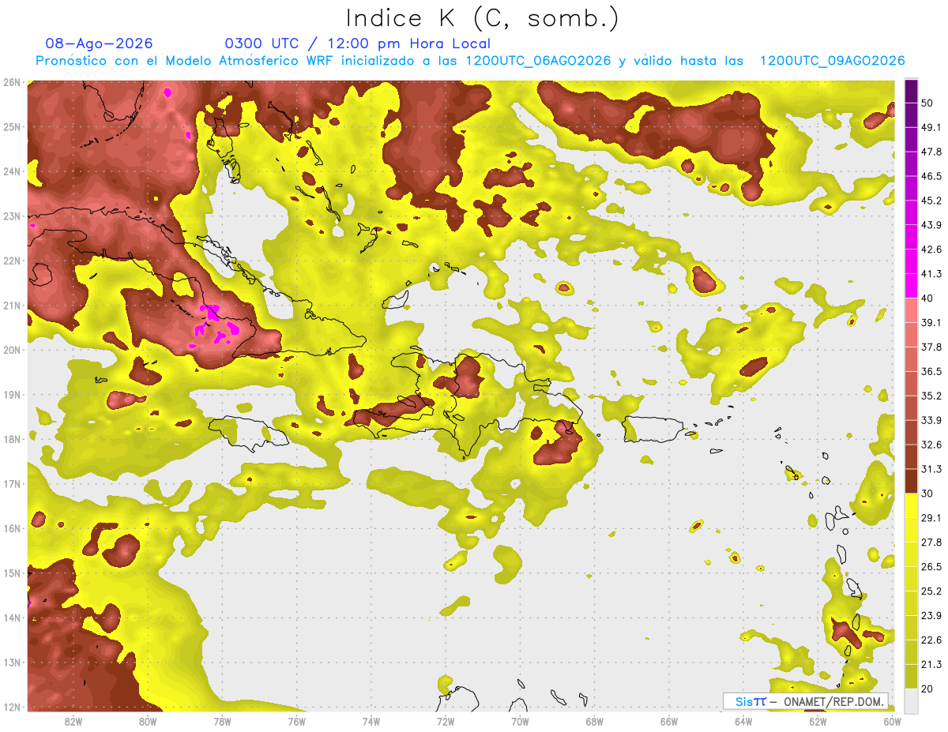Screen dimensions: 948x732
Task: Click the latitude label '20N'
Action: (x=12, y=350)
